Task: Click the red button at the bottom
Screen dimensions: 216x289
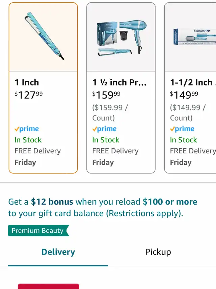Action: pos(49,286)
